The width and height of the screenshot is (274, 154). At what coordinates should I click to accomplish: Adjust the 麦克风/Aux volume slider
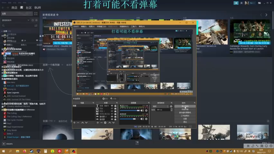click(130, 111)
